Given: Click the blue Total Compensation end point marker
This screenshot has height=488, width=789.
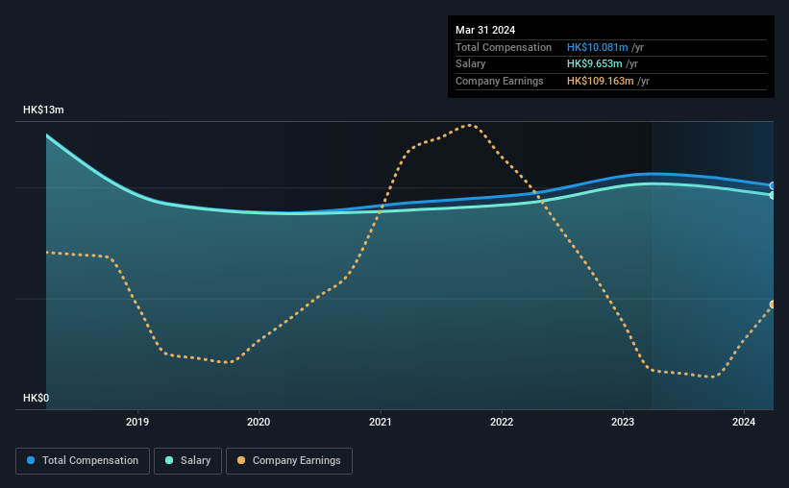Looking at the screenshot, I should (x=773, y=185).
